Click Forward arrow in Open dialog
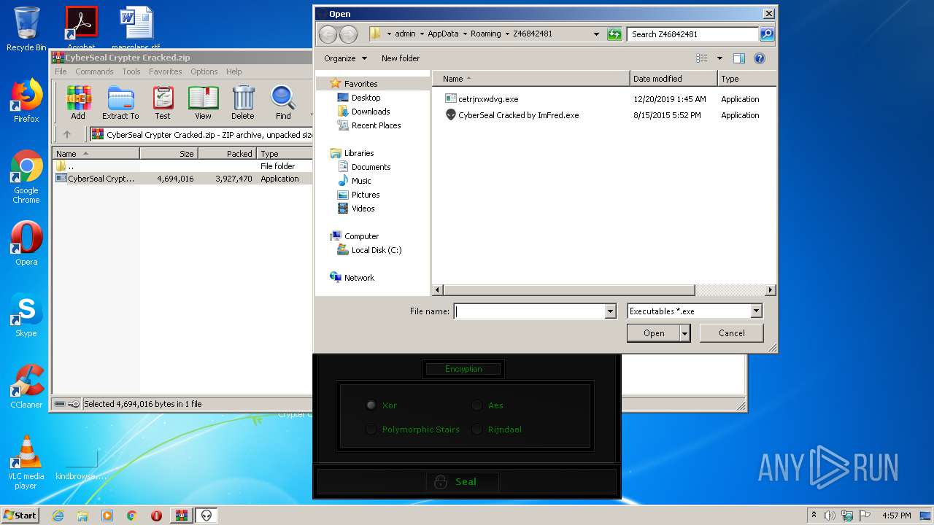 click(349, 34)
